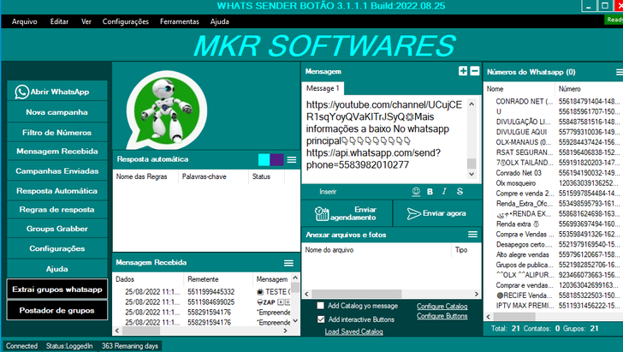623x352 pixels.
Task: Start a Nova campanha
Action: point(57,112)
